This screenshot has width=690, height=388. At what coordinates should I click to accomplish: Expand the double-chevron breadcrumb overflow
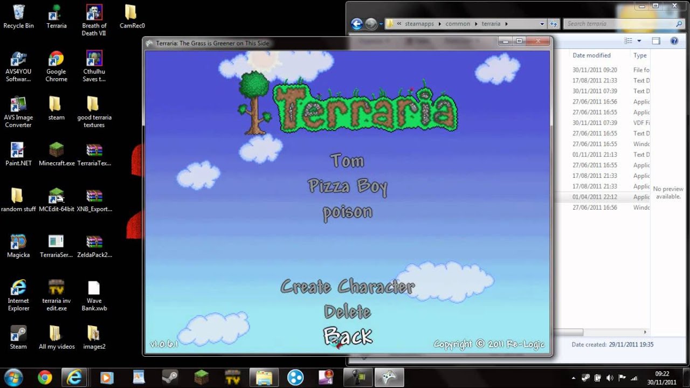click(x=399, y=24)
